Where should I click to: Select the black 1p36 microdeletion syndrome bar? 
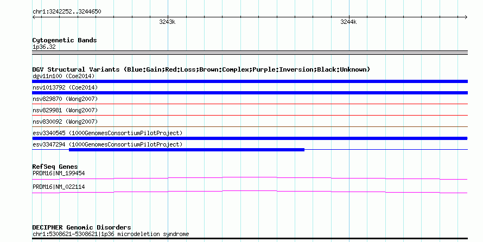coord(250,239)
